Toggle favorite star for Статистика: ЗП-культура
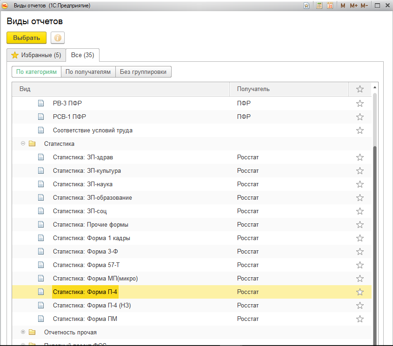The width and height of the screenshot is (393, 346). pyautogui.click(x=360, y=171)
